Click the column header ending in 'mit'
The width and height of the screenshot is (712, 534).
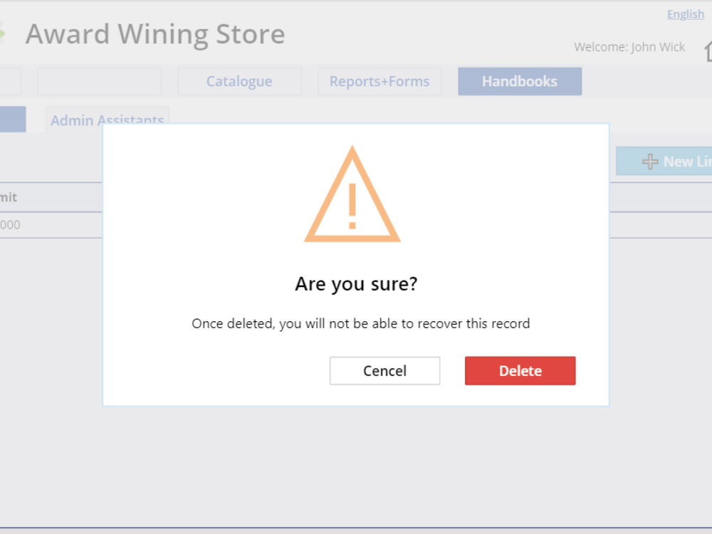tap(8, 197)
